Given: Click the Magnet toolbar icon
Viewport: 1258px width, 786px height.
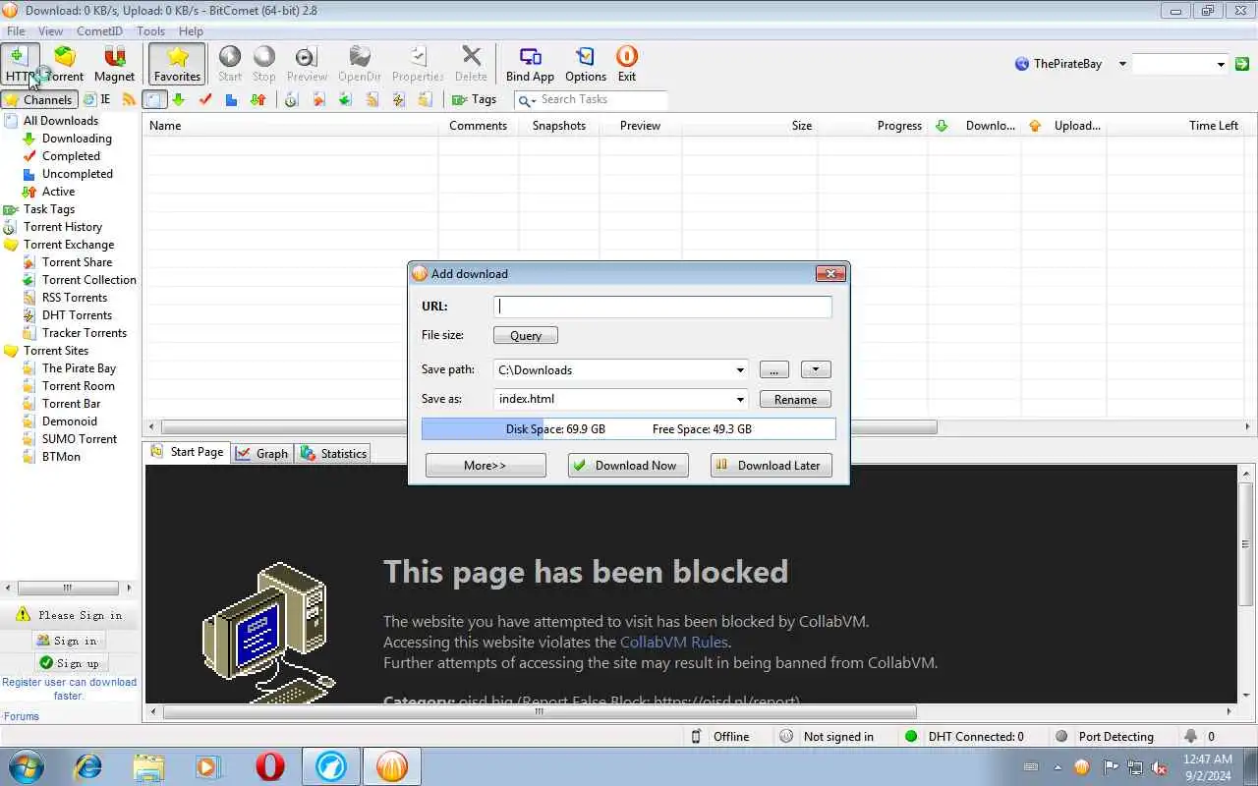Looking at the screenshot, I should pyautogui.click(x=114, y=64).
